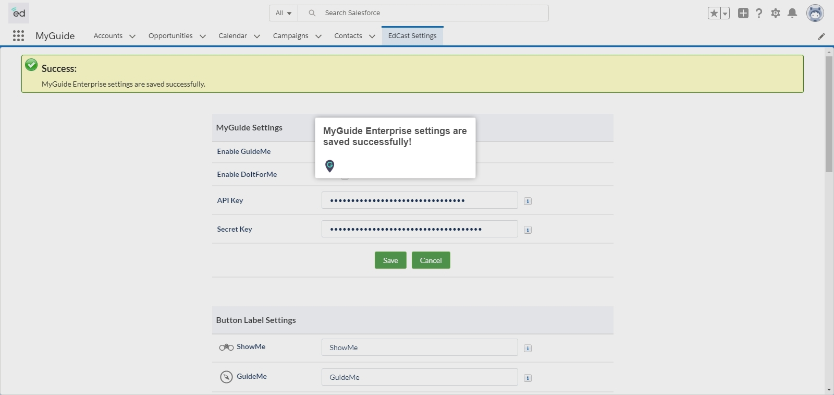834x395 pixels.
Task: Open the Setup gear menu
Action: point(776,13)
